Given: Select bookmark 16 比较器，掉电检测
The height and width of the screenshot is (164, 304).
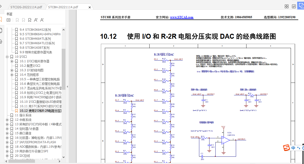Looking at the screenshot, I should [x=38, y=138].
